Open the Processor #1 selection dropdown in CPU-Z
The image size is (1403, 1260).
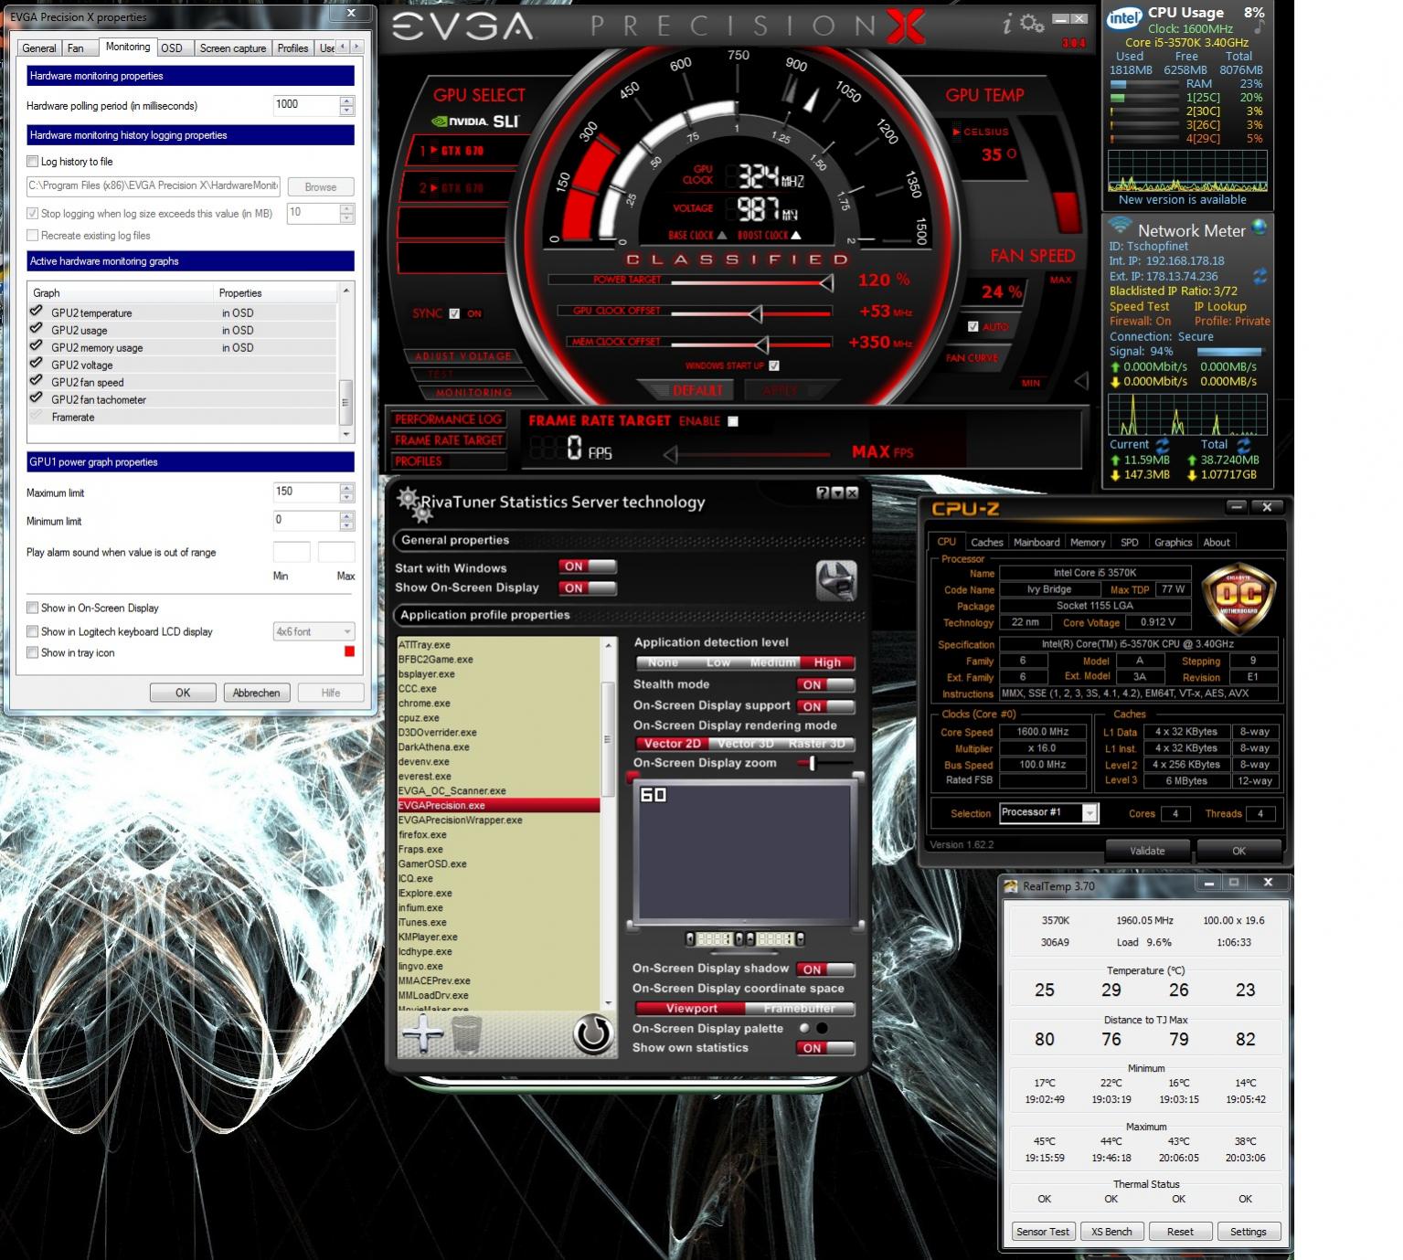point(1089,813)
